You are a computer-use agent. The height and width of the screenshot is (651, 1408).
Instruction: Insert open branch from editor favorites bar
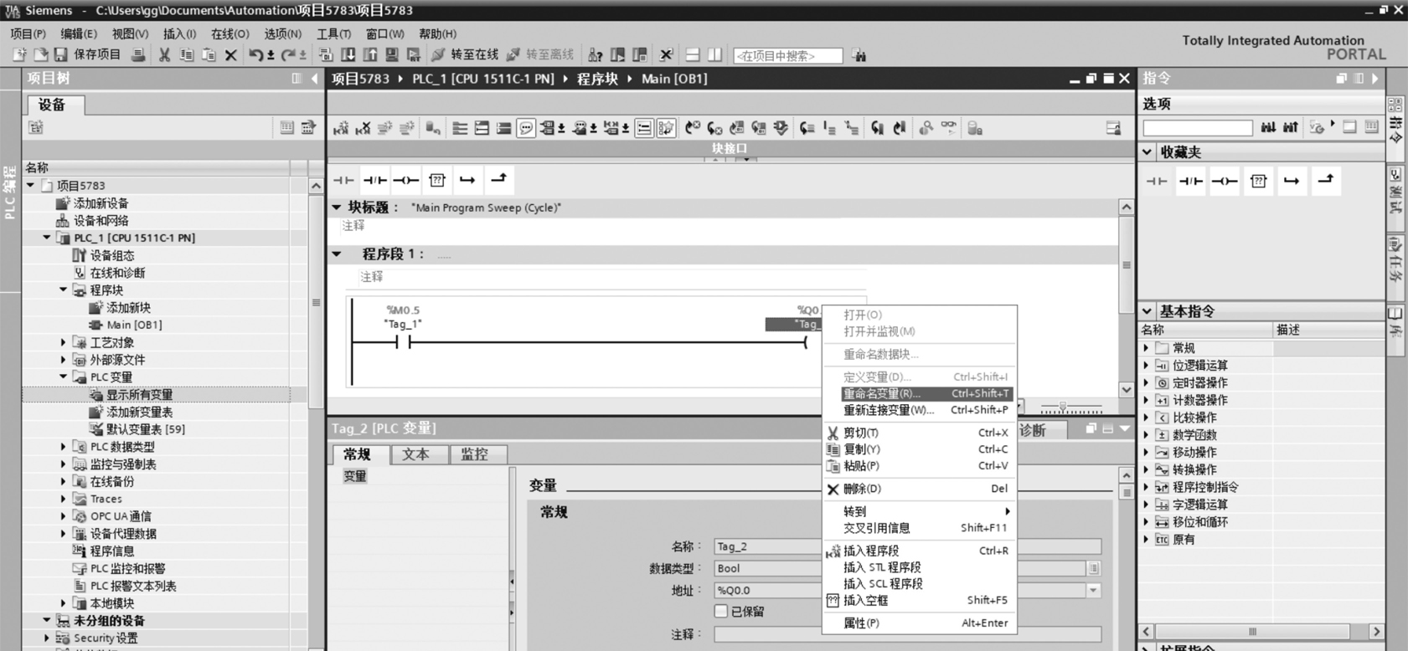tap(467, 180)
